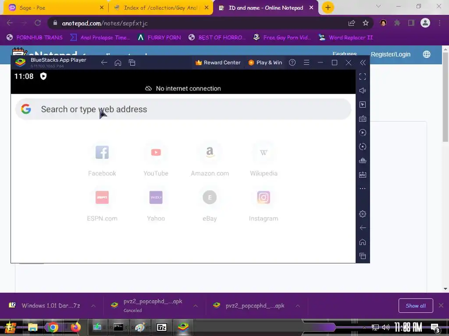
Task: Open 7-Zip from taskbar
Action: point(162,327)
